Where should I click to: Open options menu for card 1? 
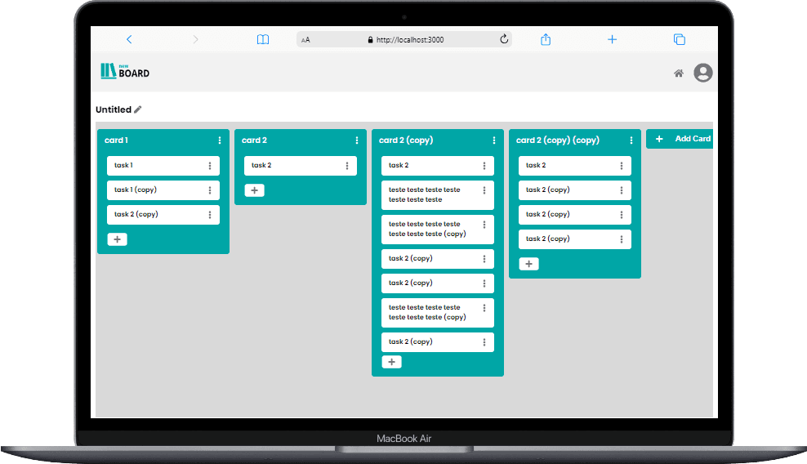point(220,140)
